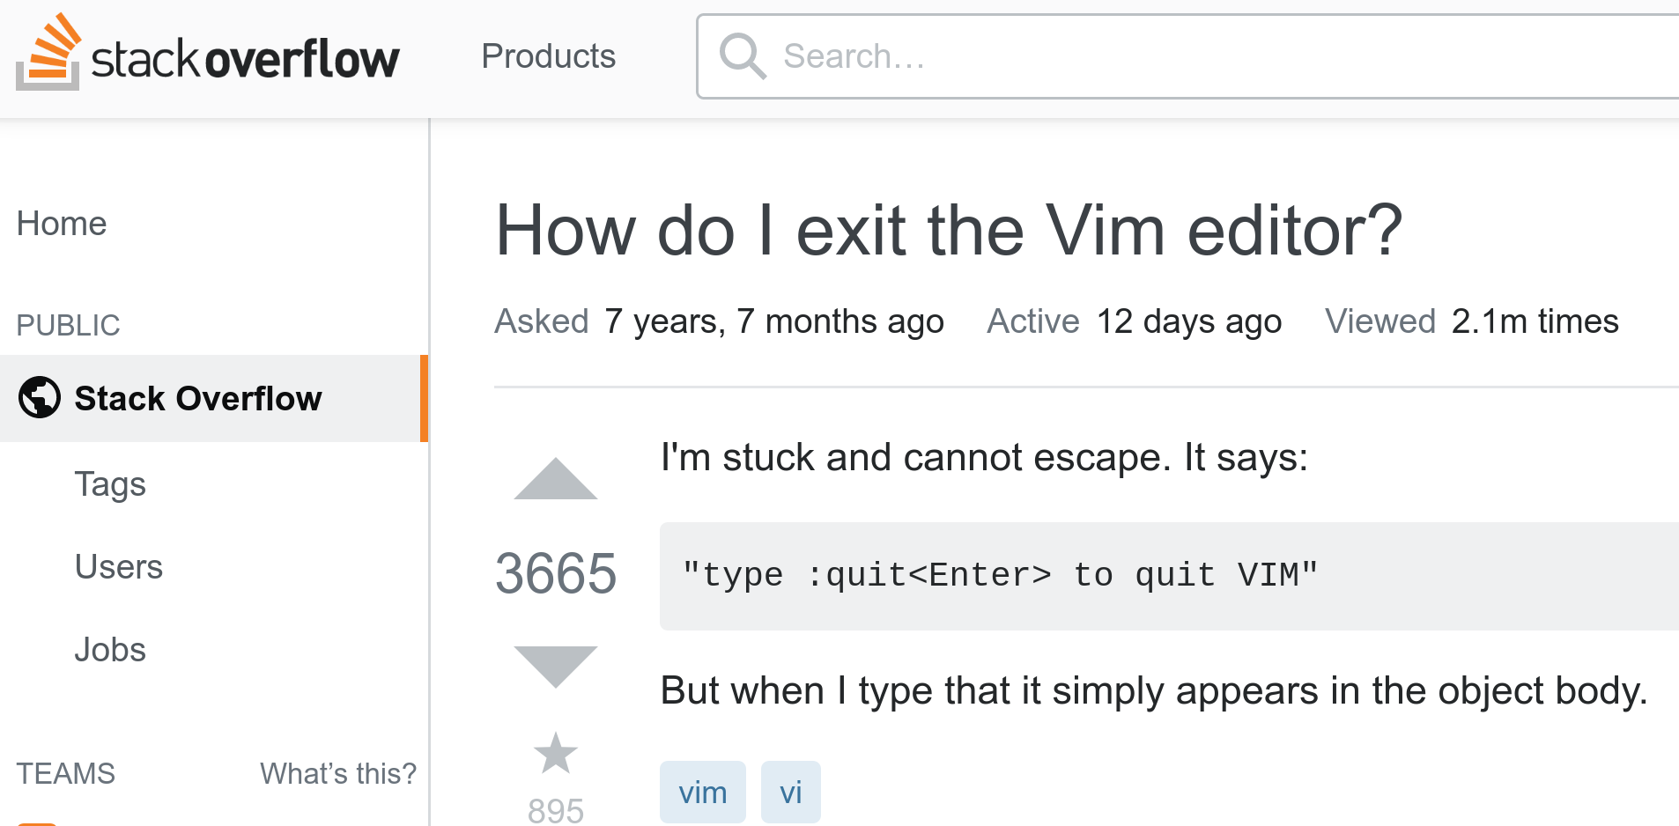This screenshot has width=1679, height=826.
Task: Upvote the Vim question
Action: pos(556,479)
